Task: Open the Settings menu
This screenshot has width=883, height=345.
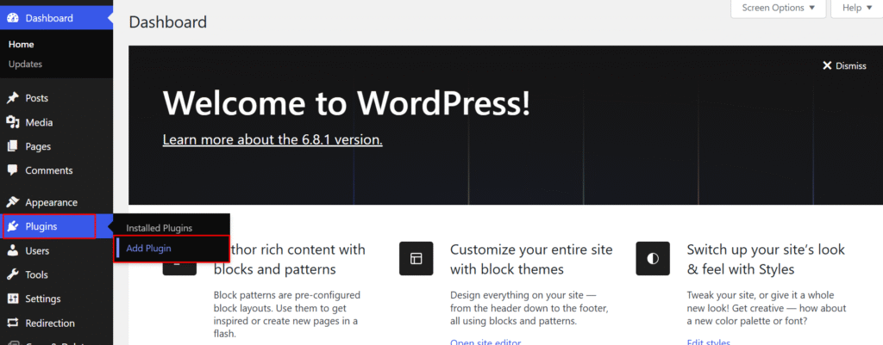Action: (x=56, y=299)
